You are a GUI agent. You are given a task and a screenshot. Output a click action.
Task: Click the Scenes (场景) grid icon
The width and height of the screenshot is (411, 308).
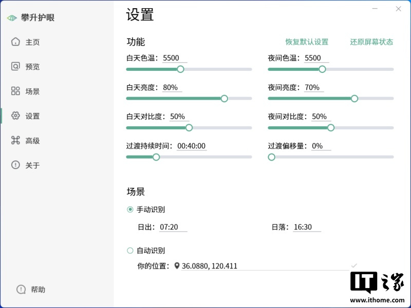15,91
